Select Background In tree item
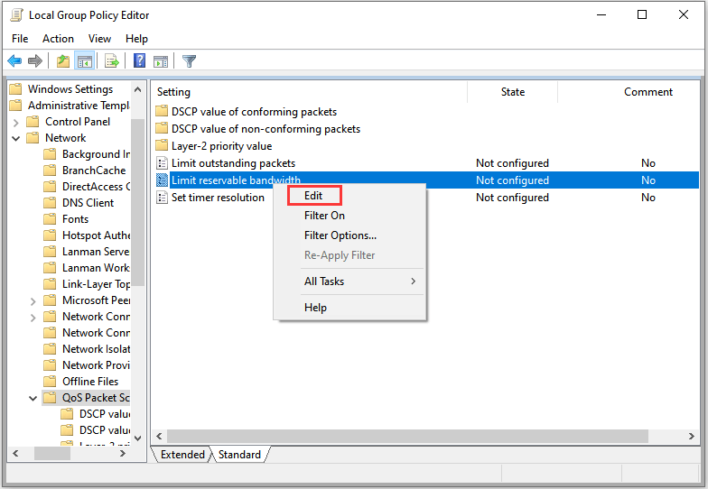This screenshot has height=489, width=708. coord(96,154)
